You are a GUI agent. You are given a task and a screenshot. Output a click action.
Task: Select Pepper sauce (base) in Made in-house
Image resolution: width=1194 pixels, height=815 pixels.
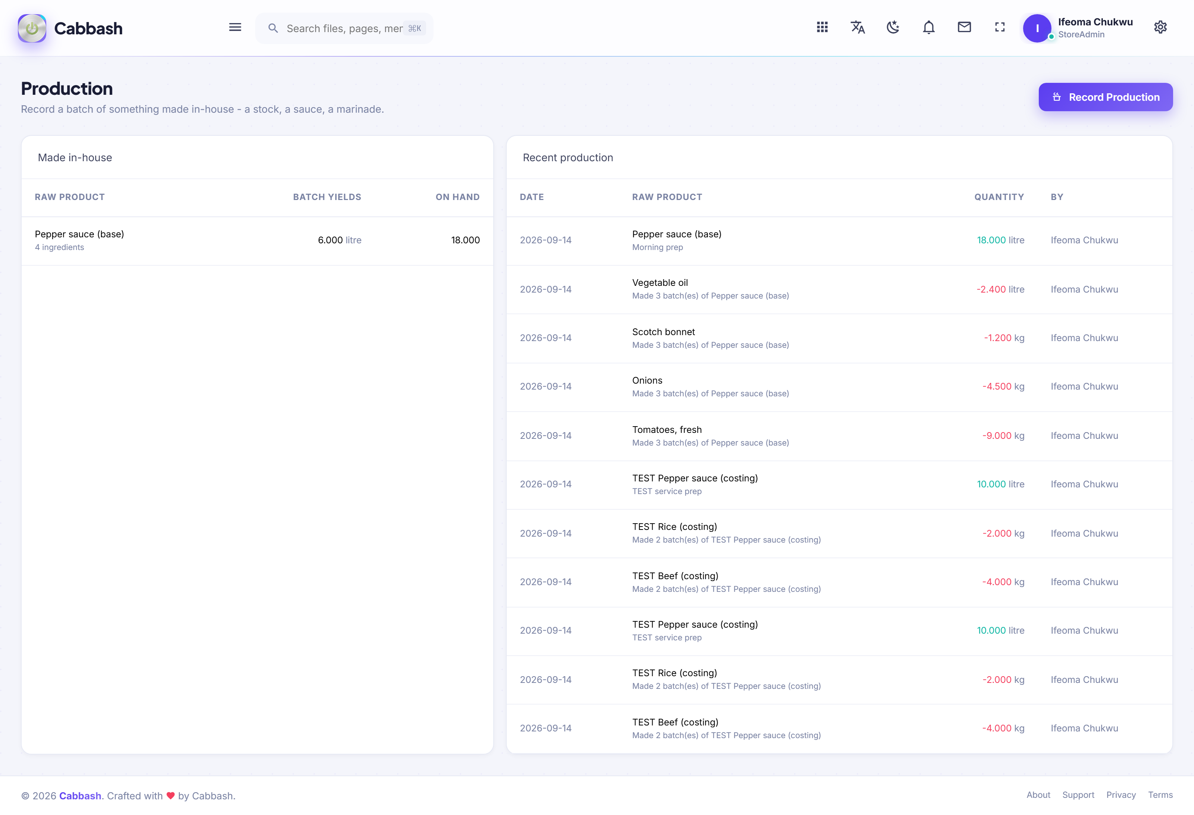[x=79, y=234]
